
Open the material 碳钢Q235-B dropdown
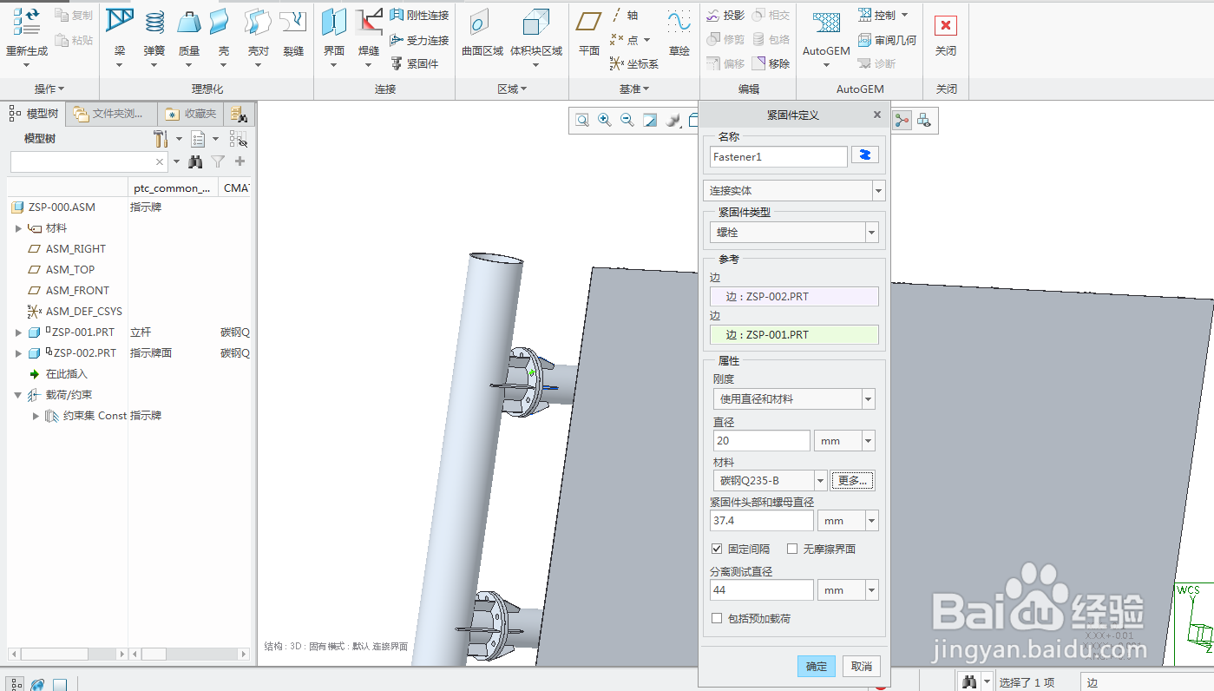pos(821,480)
